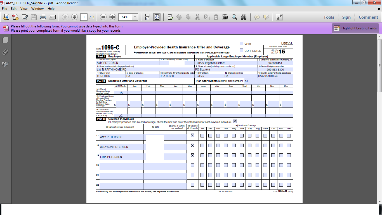Click the zoom out minus button
Image resolution: width=382 pixels, height=215 pixels.
(x=103, y=17)
